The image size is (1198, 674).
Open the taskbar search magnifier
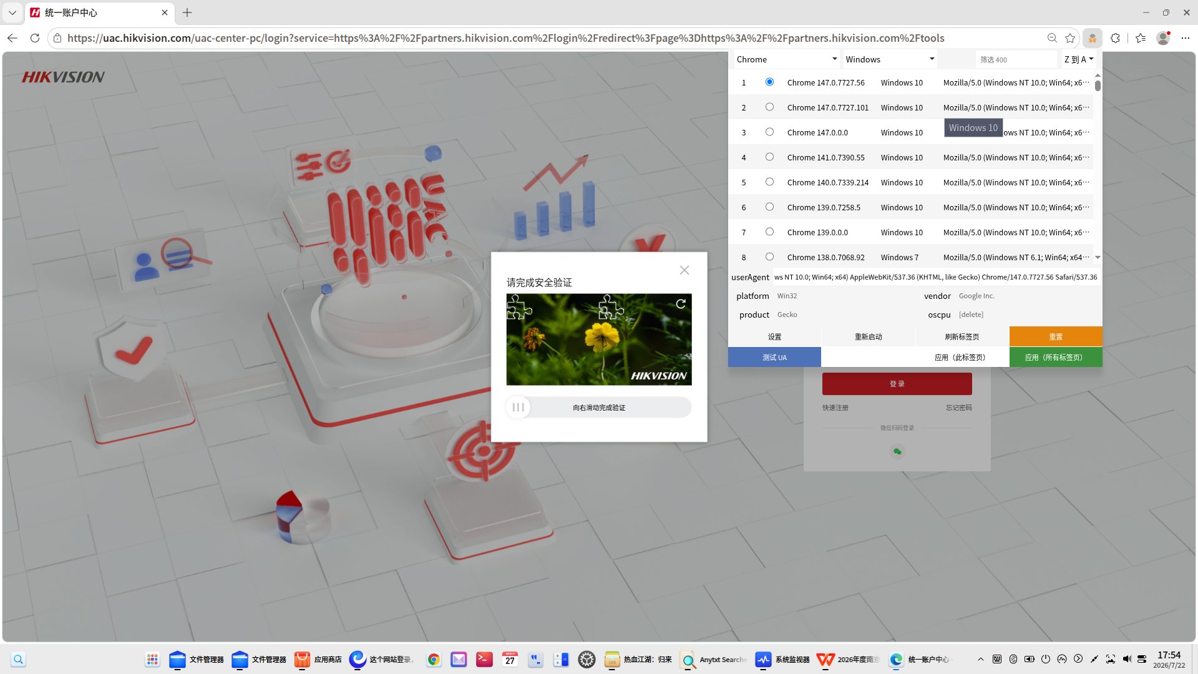click(18, 659)
